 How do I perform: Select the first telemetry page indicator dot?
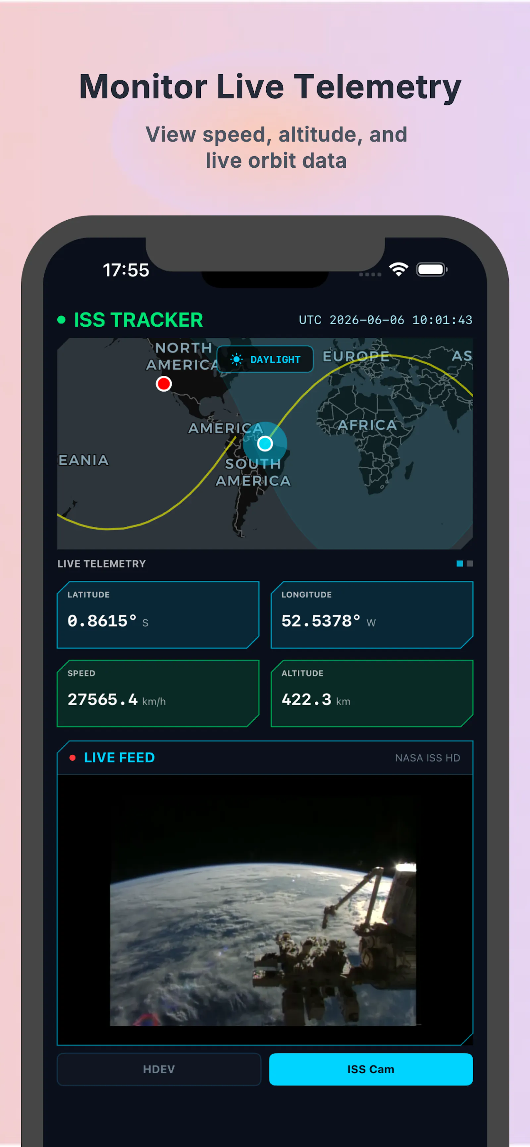coord(460,564)
